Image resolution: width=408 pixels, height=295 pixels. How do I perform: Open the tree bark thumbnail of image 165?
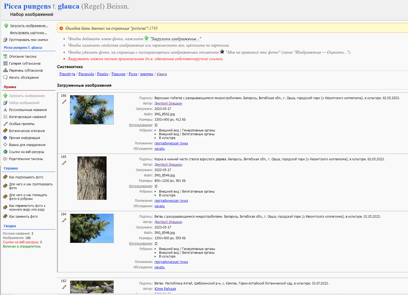coord(92,178)
